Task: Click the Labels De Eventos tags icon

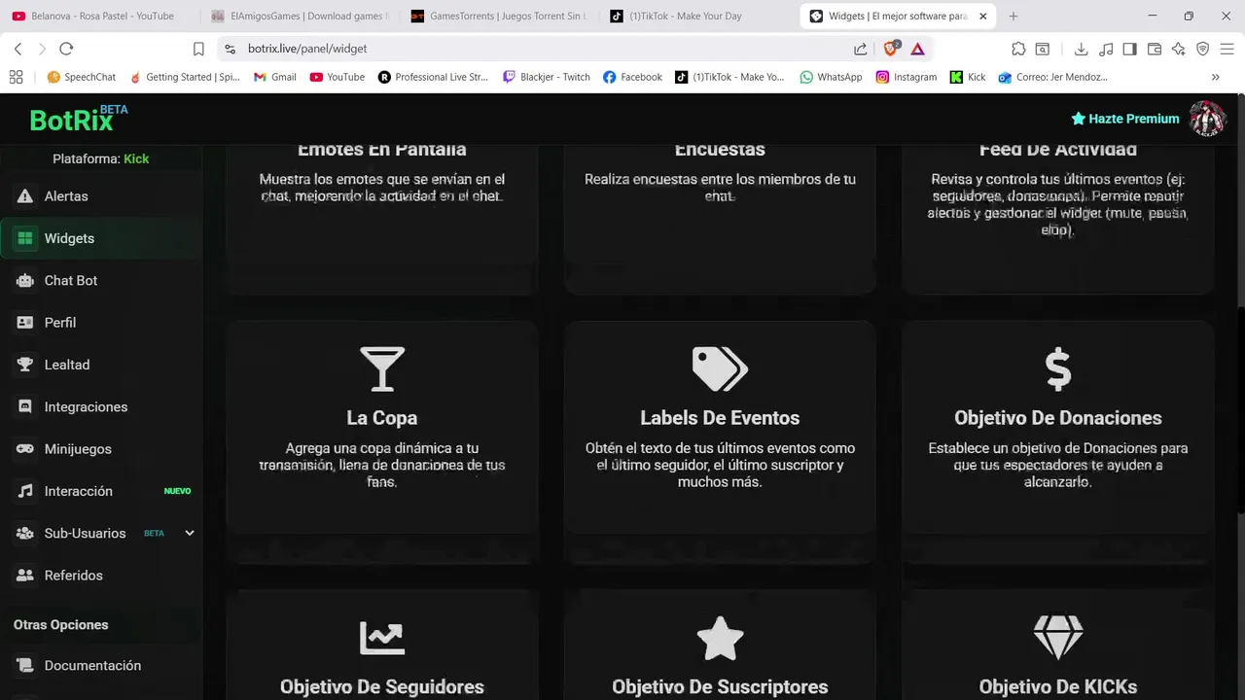Action: tap(720, 368)
